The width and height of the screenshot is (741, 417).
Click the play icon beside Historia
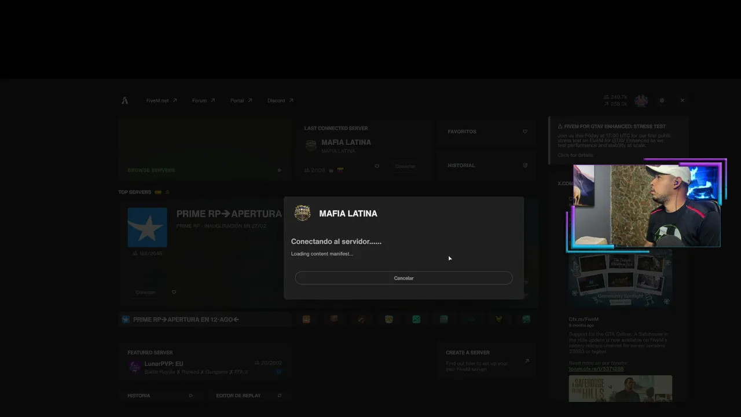click(x=191, y=396)
